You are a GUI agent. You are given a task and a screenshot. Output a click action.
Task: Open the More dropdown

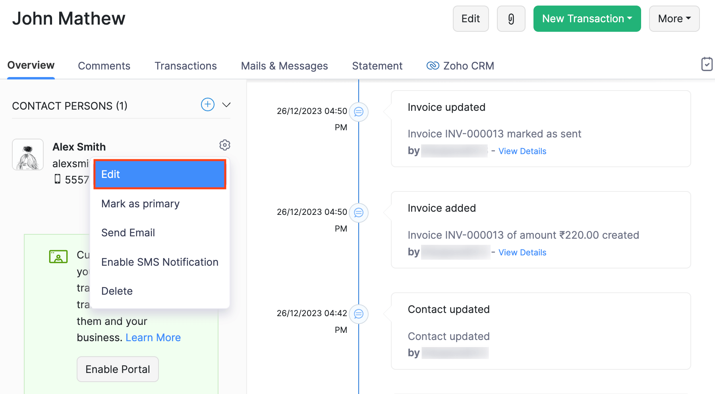674,18
